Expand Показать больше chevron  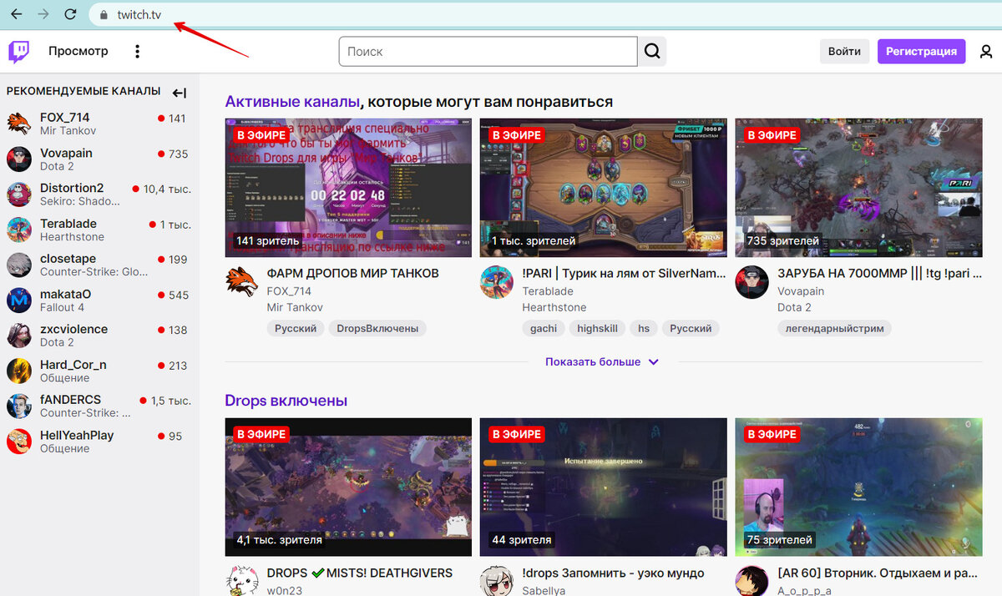click(x=654, y=362)
